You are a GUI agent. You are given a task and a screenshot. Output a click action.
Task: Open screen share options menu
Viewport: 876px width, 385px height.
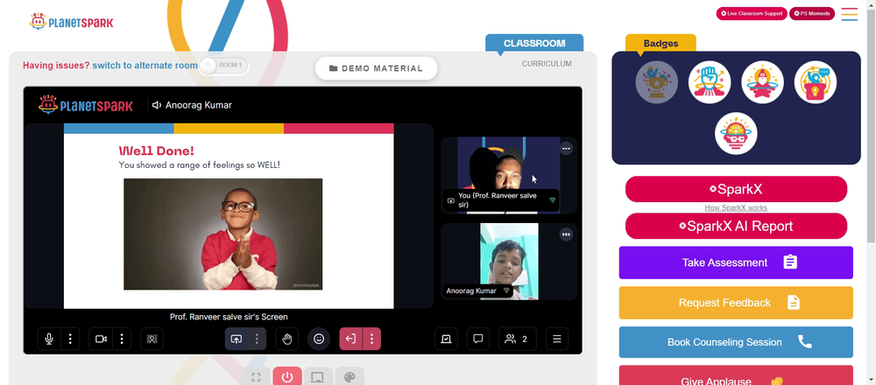click(257, 339)
